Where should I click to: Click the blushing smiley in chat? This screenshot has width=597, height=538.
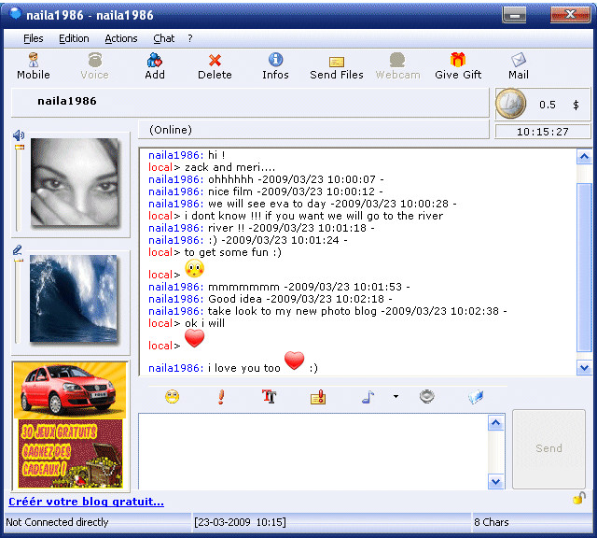(195, 268)
